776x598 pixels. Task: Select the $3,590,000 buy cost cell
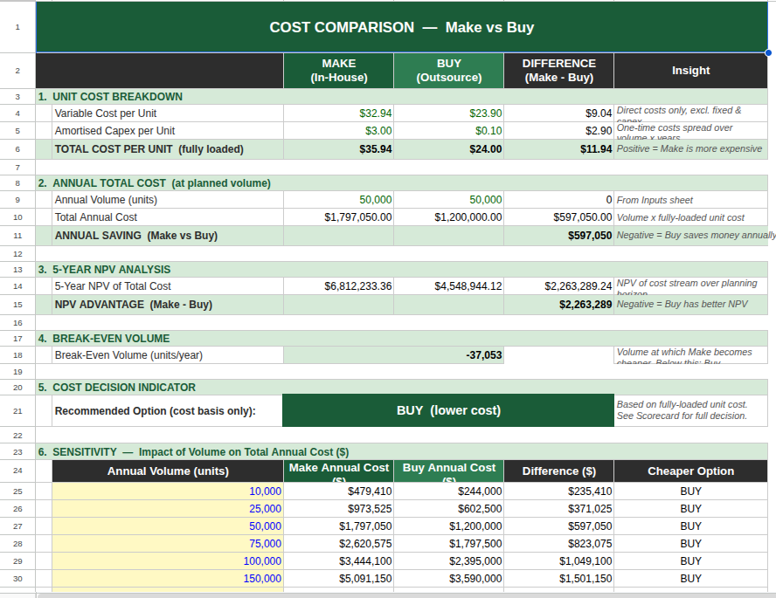click(449, 578)
